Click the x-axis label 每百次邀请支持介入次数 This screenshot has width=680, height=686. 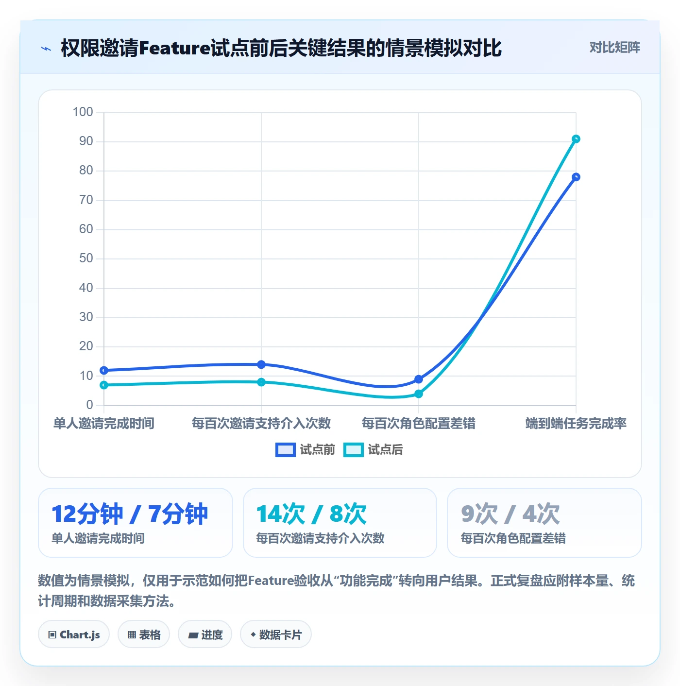click(261, 423)
